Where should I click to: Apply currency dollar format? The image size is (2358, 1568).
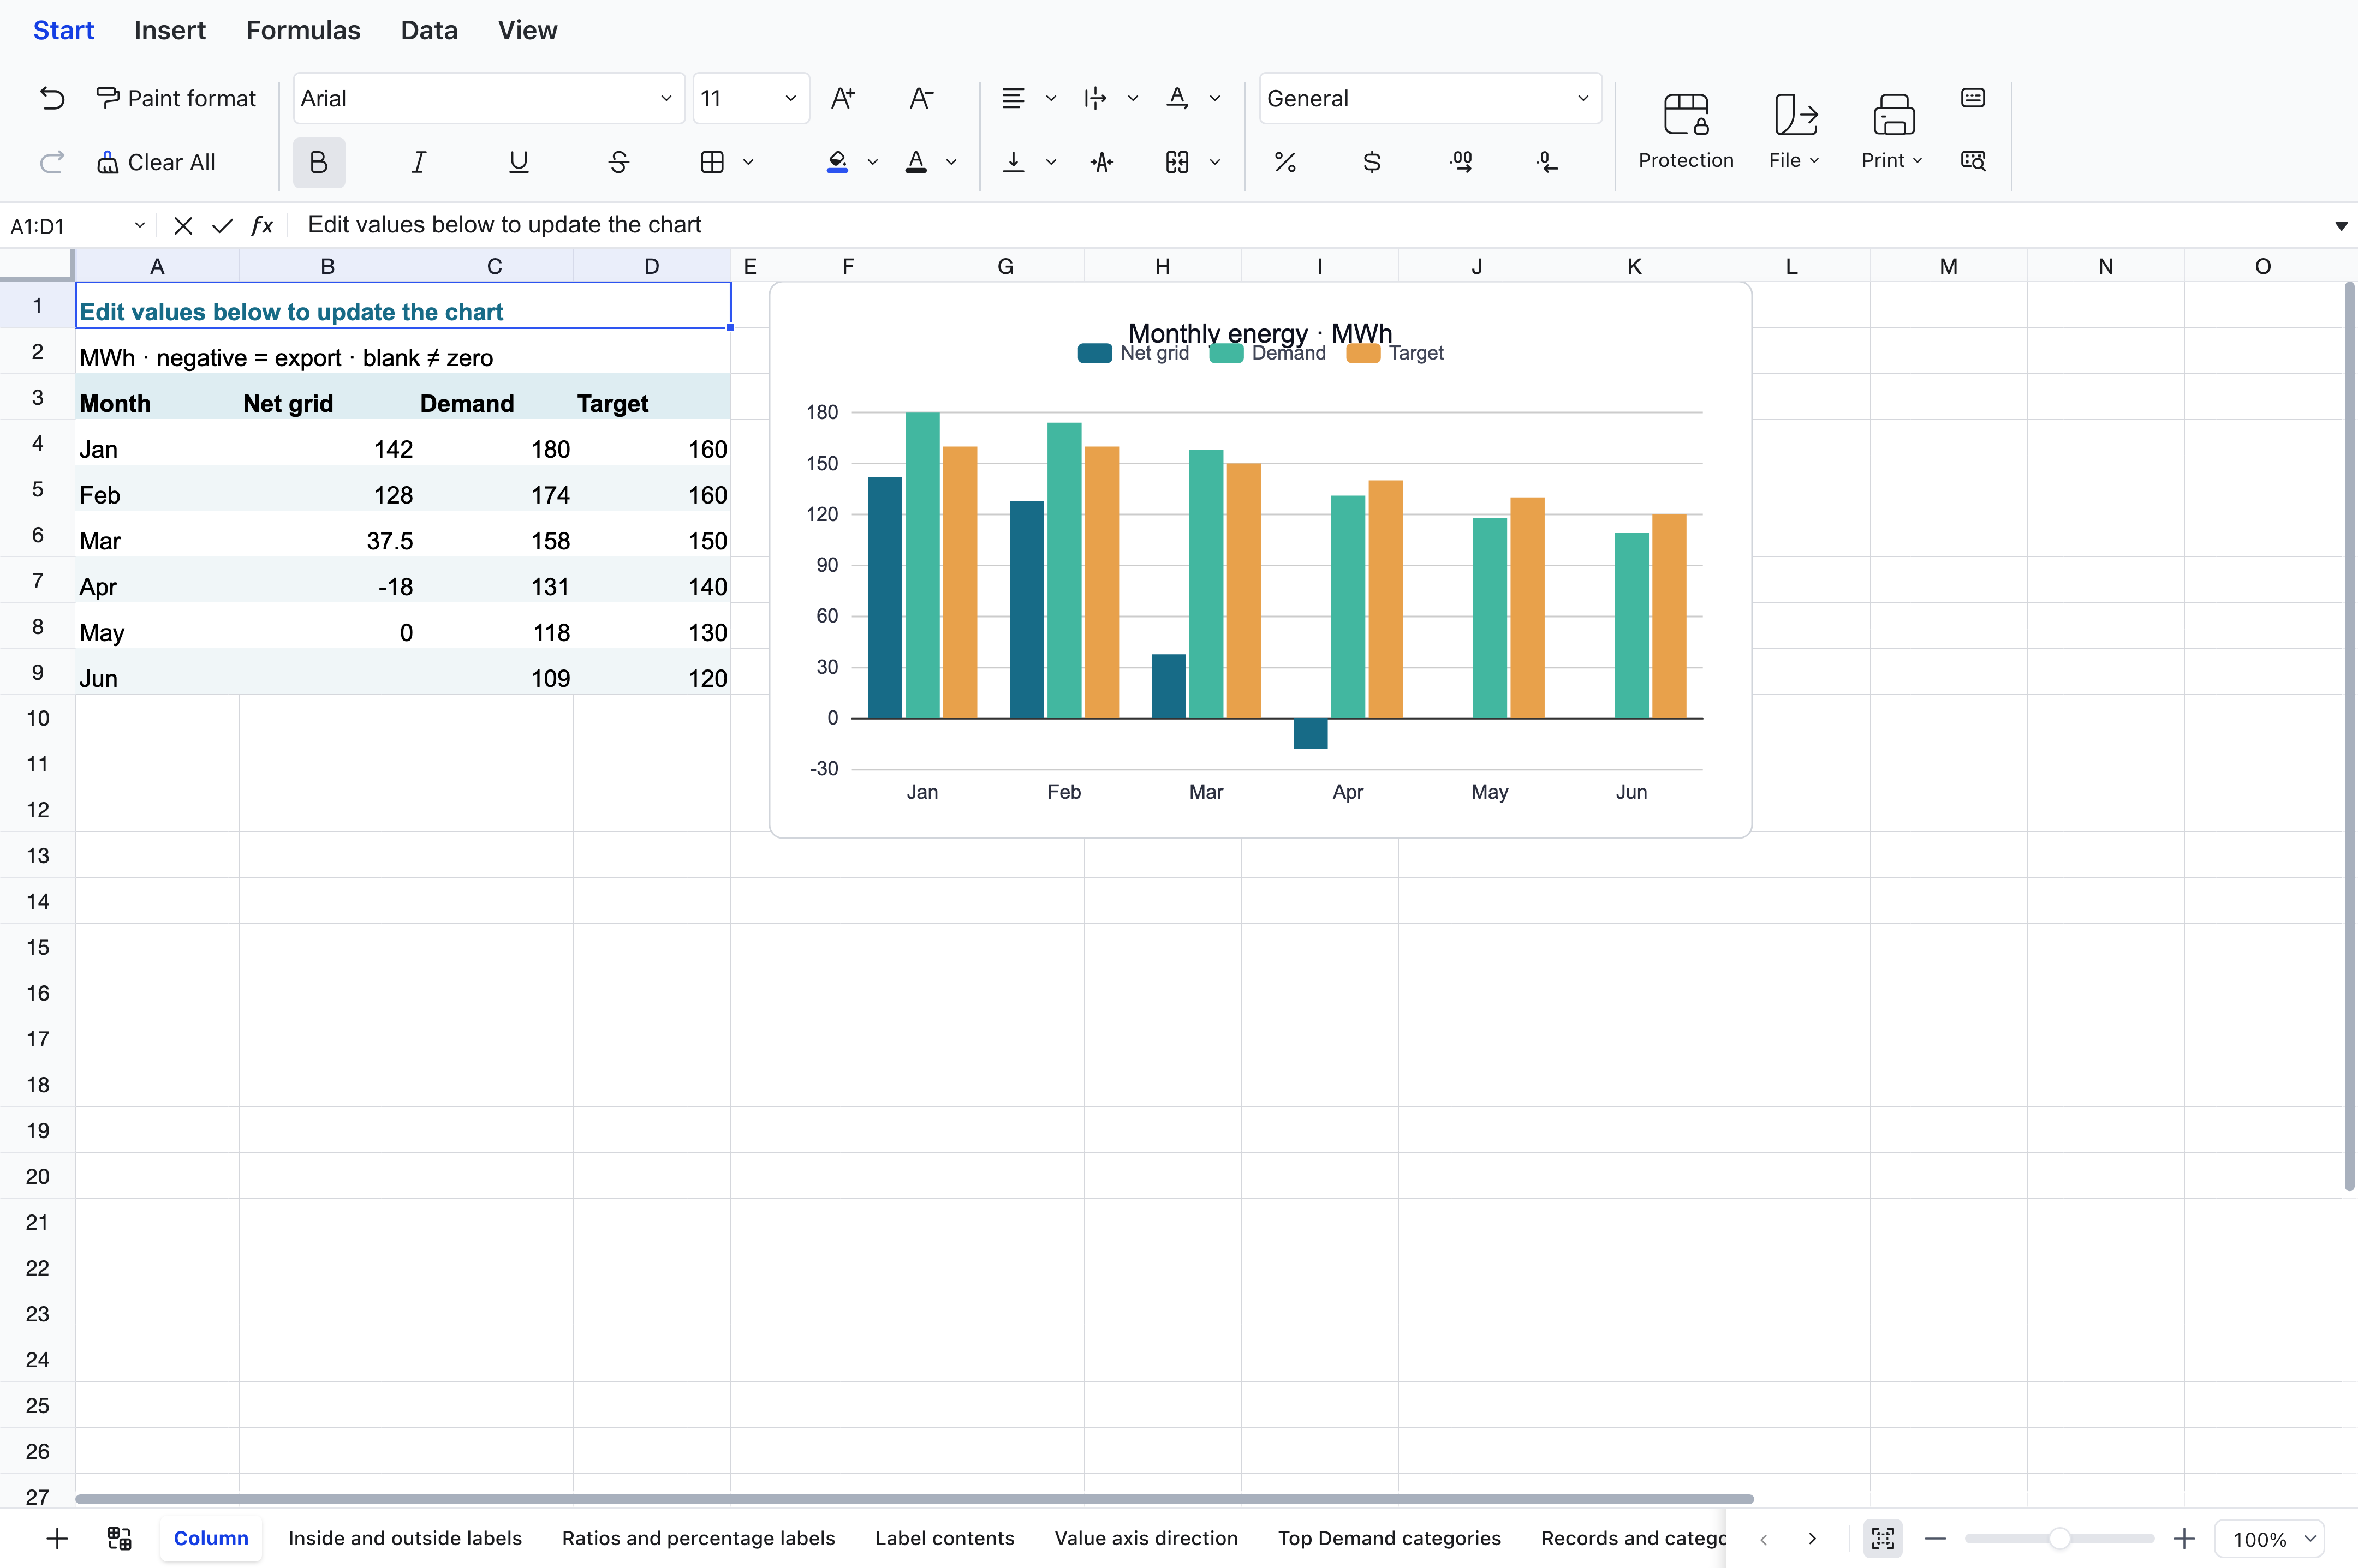1373,162
